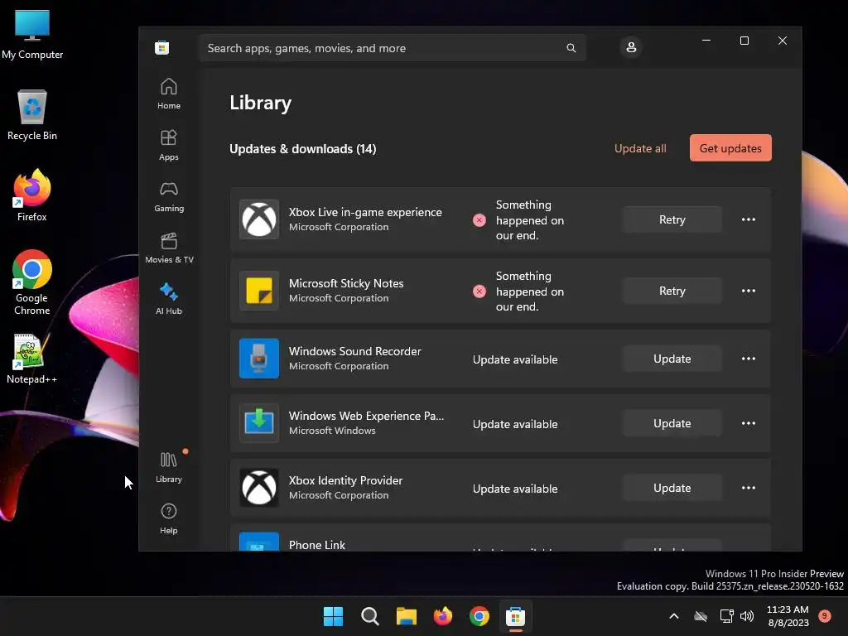The width and height of the screenshot is (848, 636).
Task: Open more options for Xbox Live in-game experience
Action: pyautogui.click(x=749, y=219)
